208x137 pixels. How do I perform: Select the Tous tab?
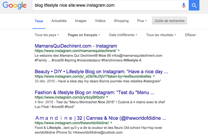39,21
